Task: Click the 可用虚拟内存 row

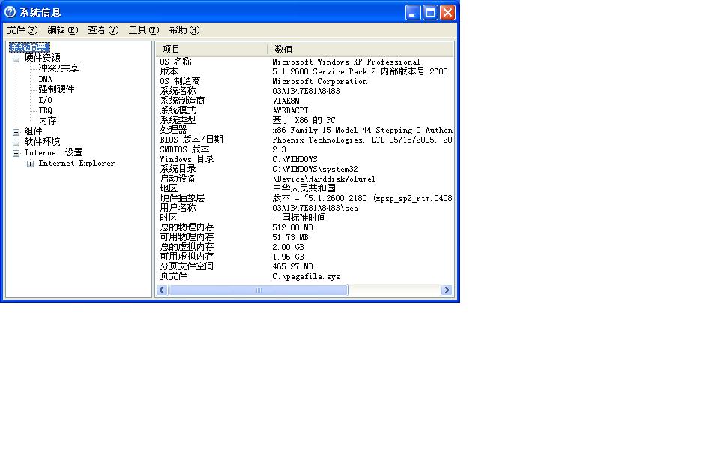Action: 305,257
